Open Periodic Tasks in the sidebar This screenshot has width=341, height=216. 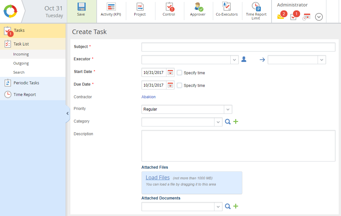(26, 83)
